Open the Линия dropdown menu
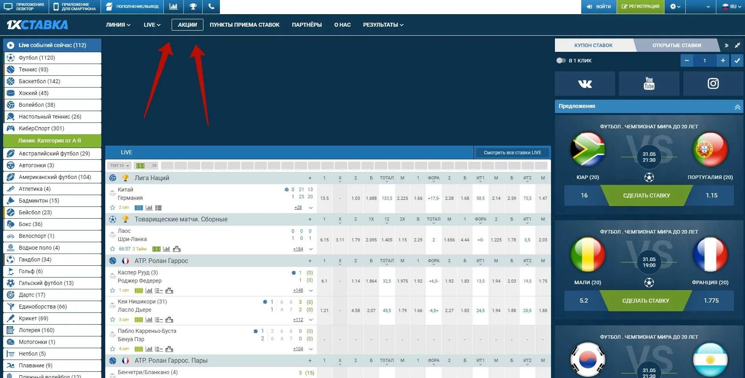Screen dimensions: 745x378 118,25
